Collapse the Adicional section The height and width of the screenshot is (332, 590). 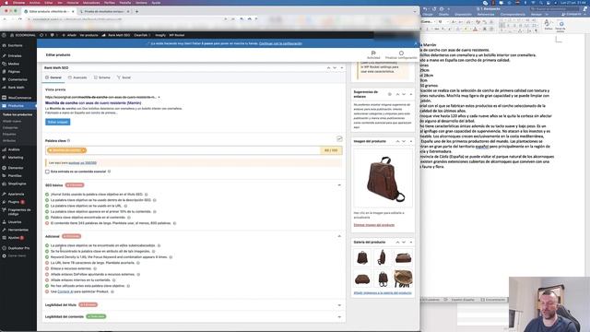[339, 236]
